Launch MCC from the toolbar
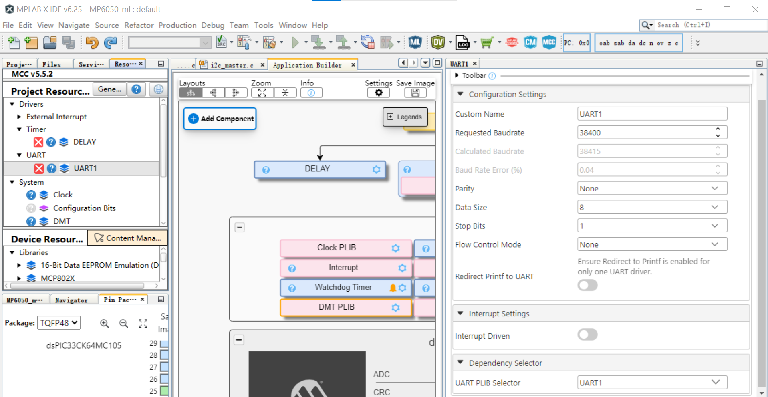This screenshot has height=397, width=768. pyautogui.click(x=549, y=42)
